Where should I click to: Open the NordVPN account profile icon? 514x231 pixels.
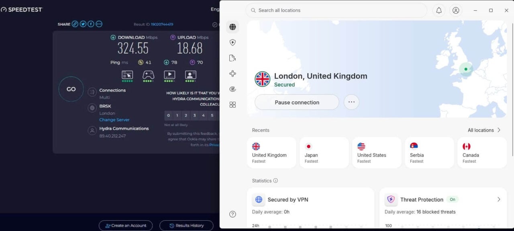pos(456,10)
